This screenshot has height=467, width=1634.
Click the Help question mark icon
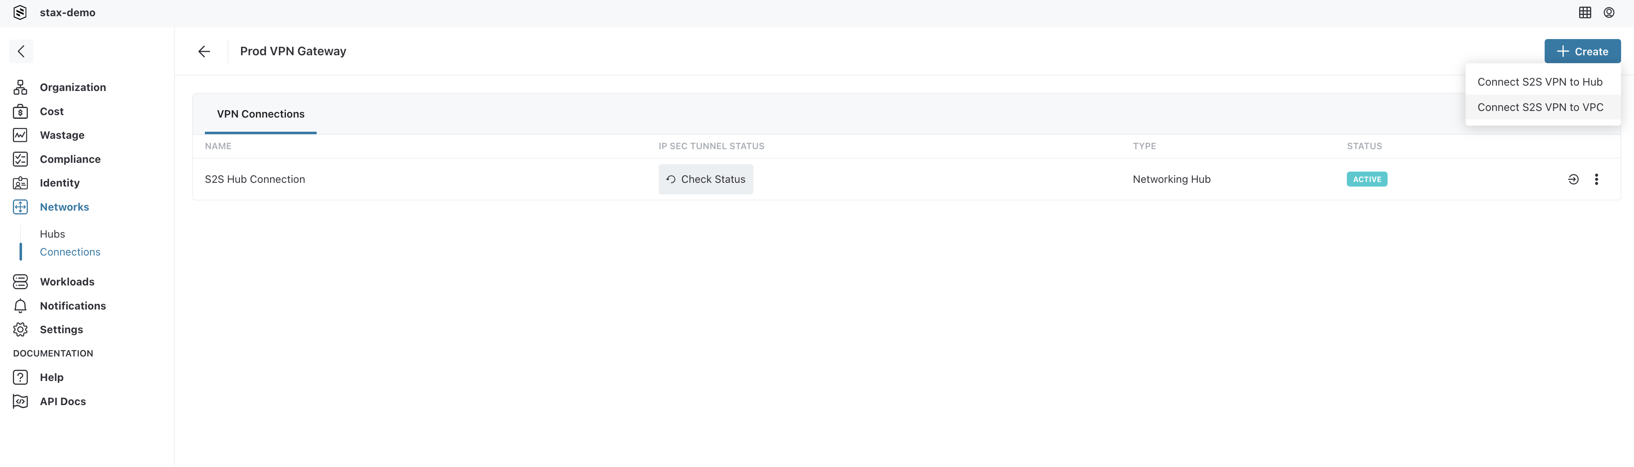[x=20, y=378]
